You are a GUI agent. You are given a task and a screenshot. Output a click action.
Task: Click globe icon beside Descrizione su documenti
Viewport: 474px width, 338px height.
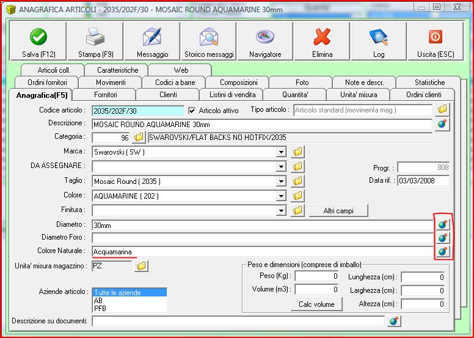[x=394, y=321]
